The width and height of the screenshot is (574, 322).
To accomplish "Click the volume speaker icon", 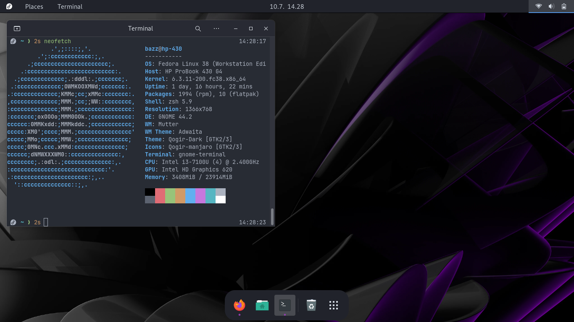I will click(551, 6).
